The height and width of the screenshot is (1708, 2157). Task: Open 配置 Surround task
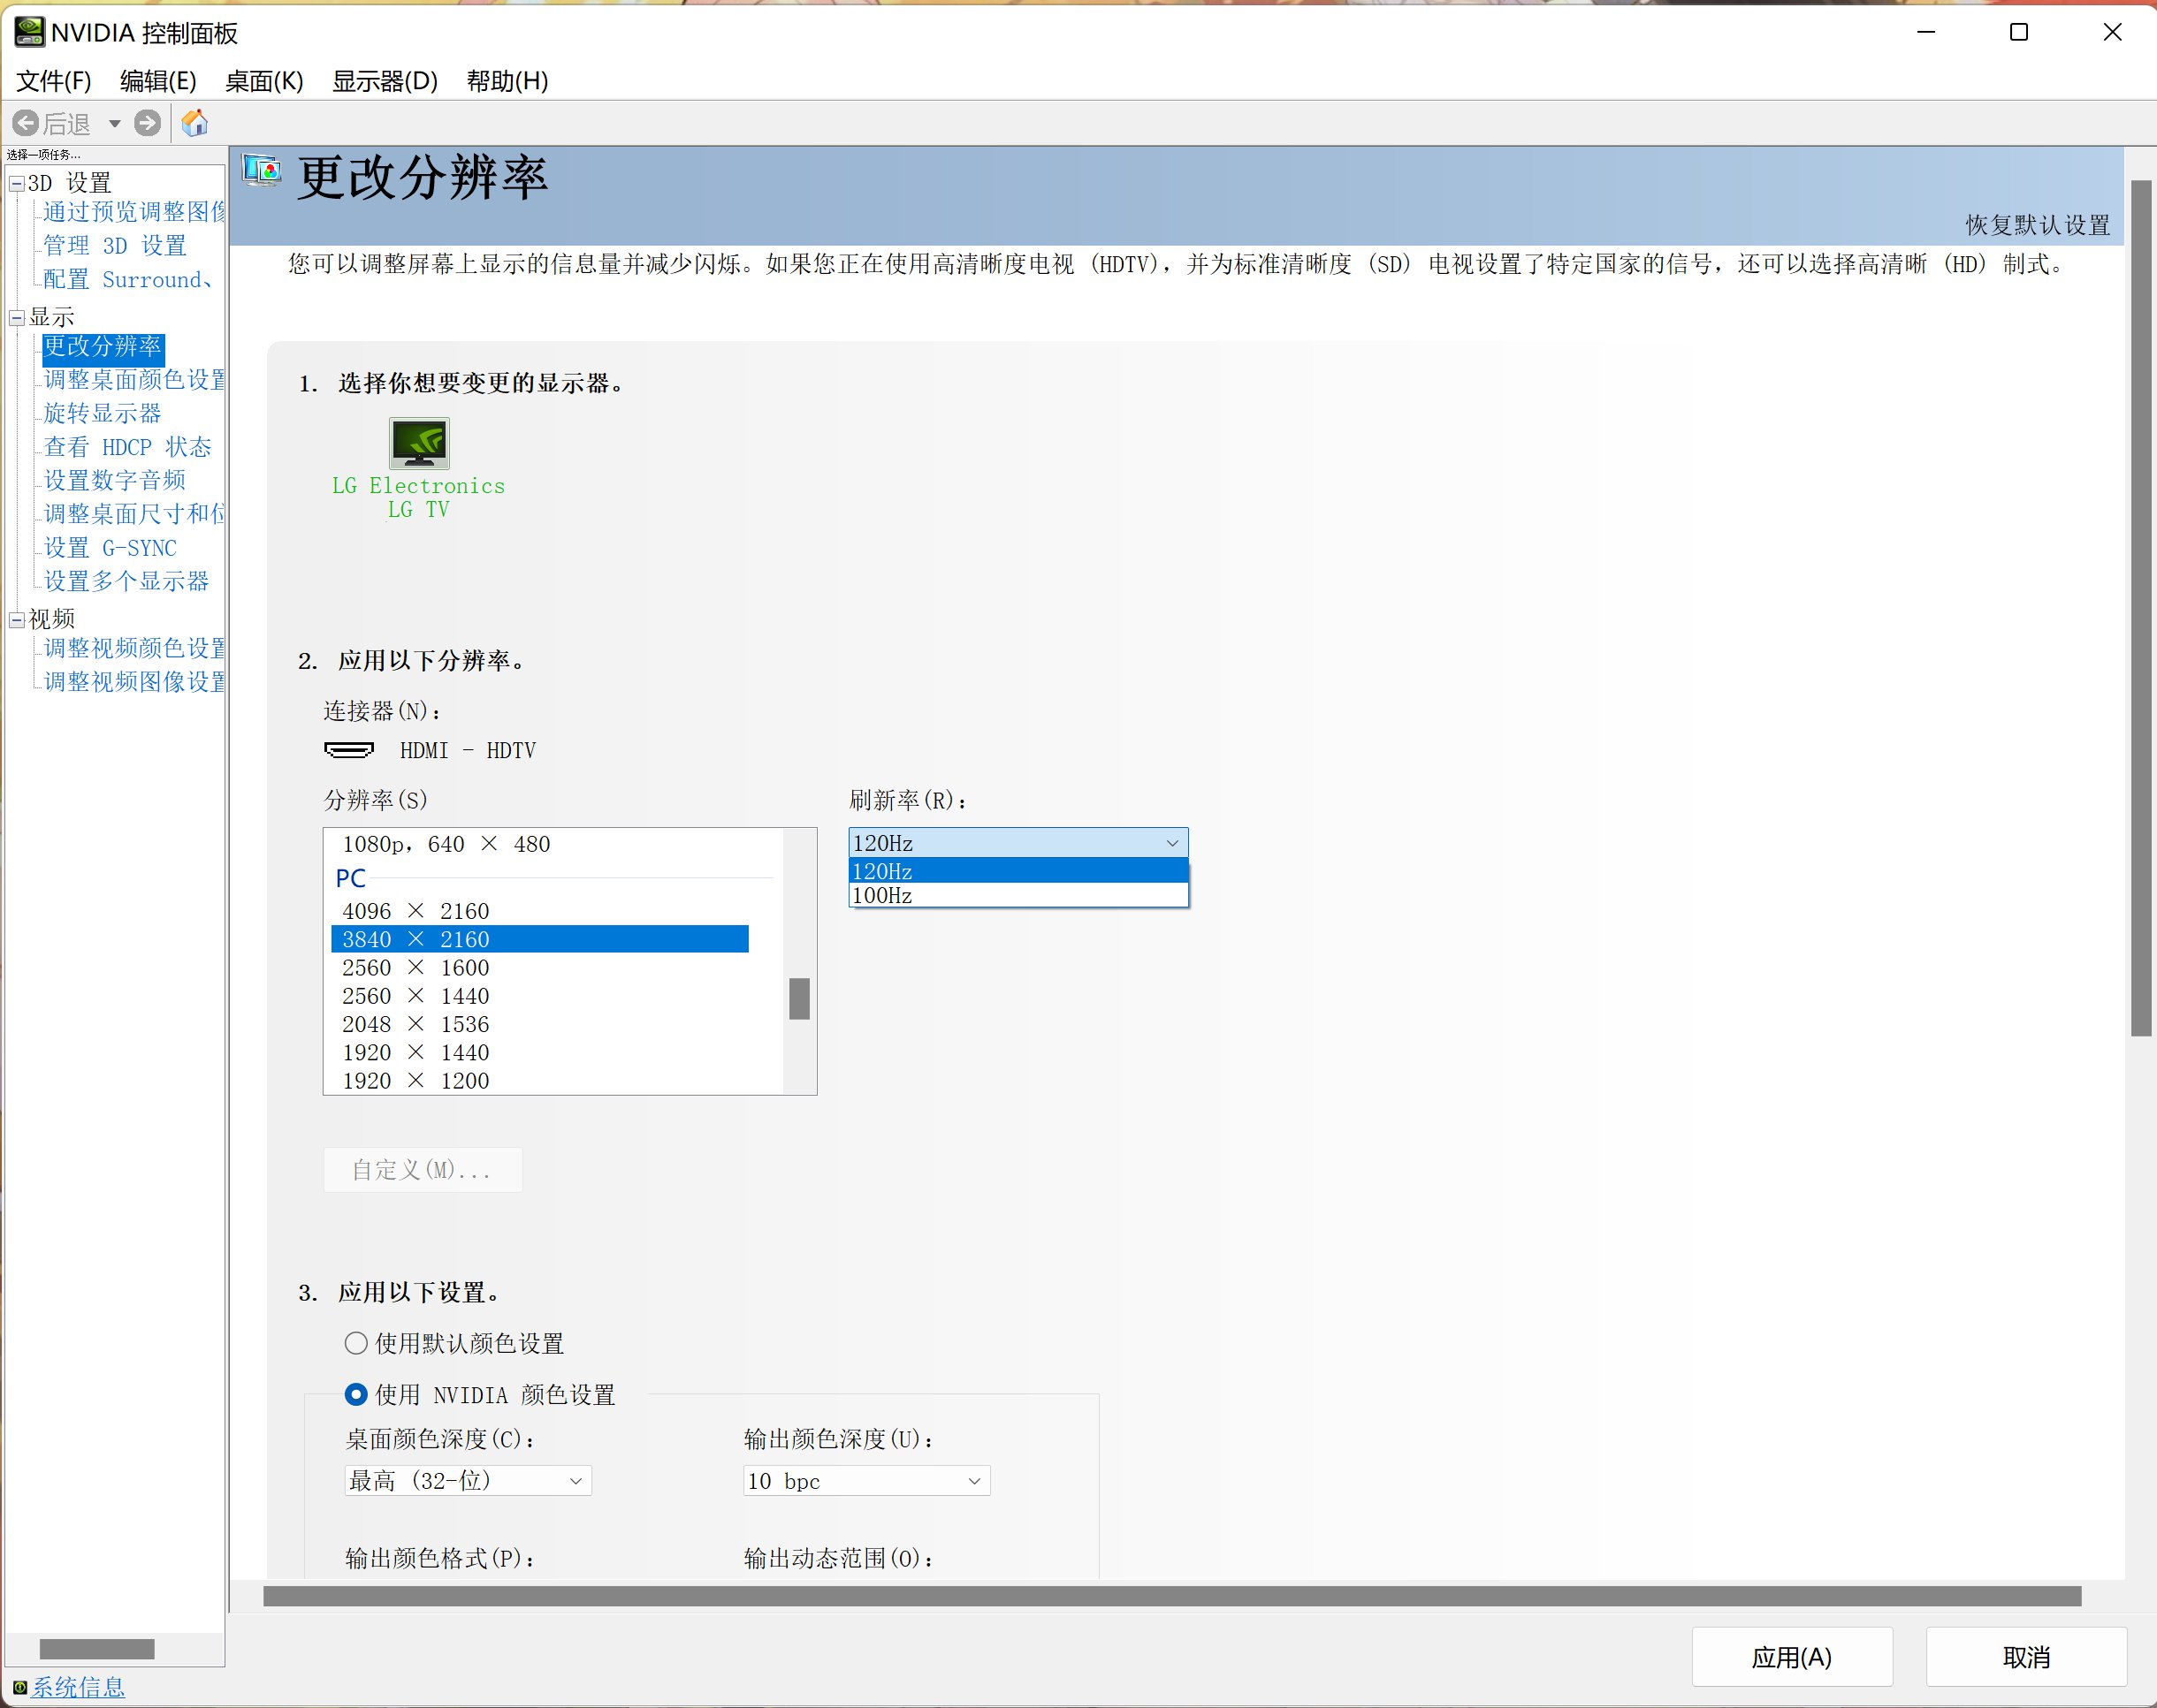[x=128, y=280]
